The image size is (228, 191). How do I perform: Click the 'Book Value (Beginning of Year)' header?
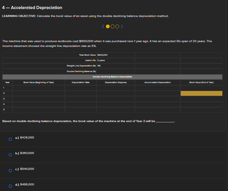coord(39,83)
